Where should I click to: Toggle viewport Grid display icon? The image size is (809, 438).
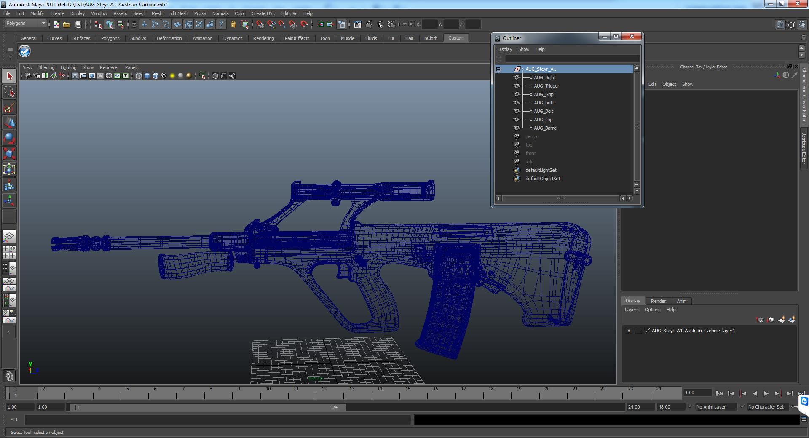coord(75,76)
